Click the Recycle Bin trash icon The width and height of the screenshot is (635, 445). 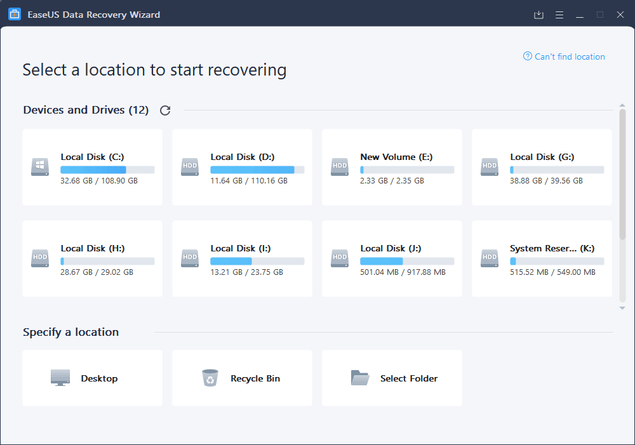tap(210, 377)
